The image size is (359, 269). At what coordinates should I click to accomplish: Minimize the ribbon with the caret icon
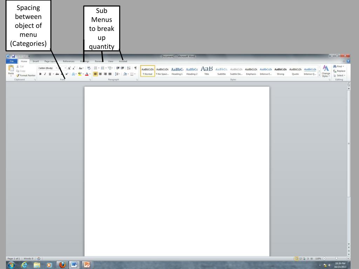click(344, 61)
